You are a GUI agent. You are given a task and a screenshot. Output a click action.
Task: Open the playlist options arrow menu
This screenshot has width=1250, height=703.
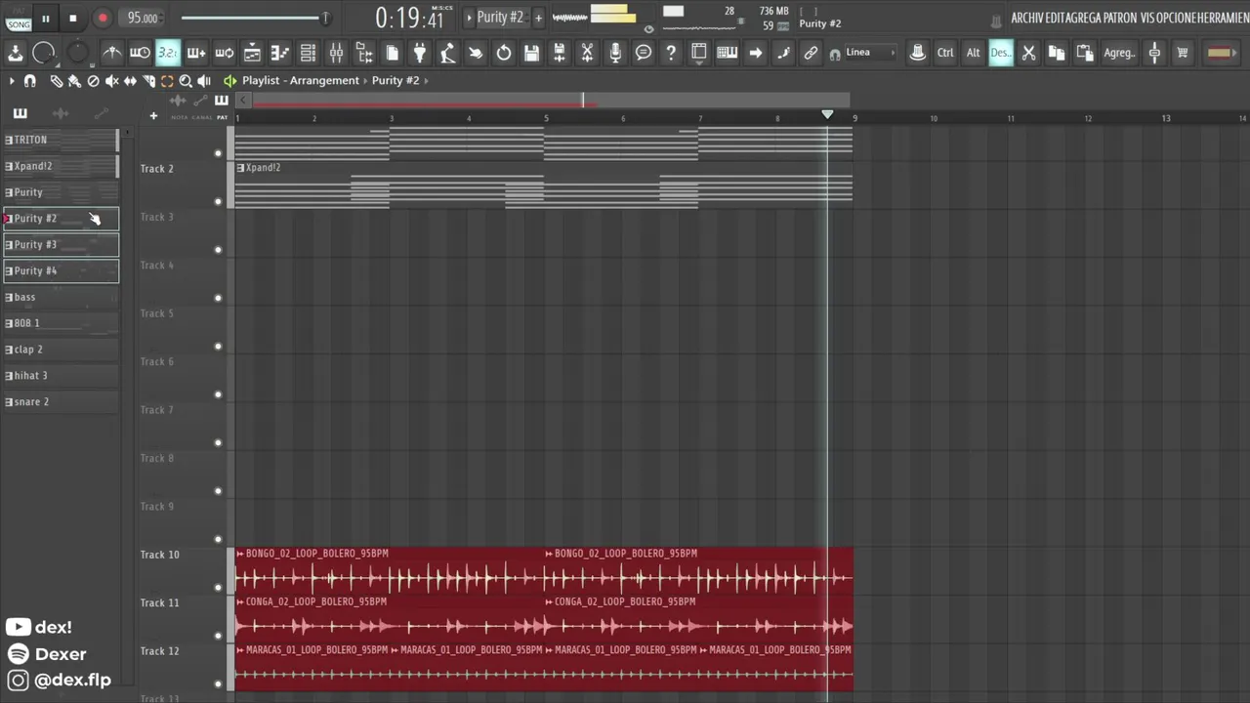point(12,81)
